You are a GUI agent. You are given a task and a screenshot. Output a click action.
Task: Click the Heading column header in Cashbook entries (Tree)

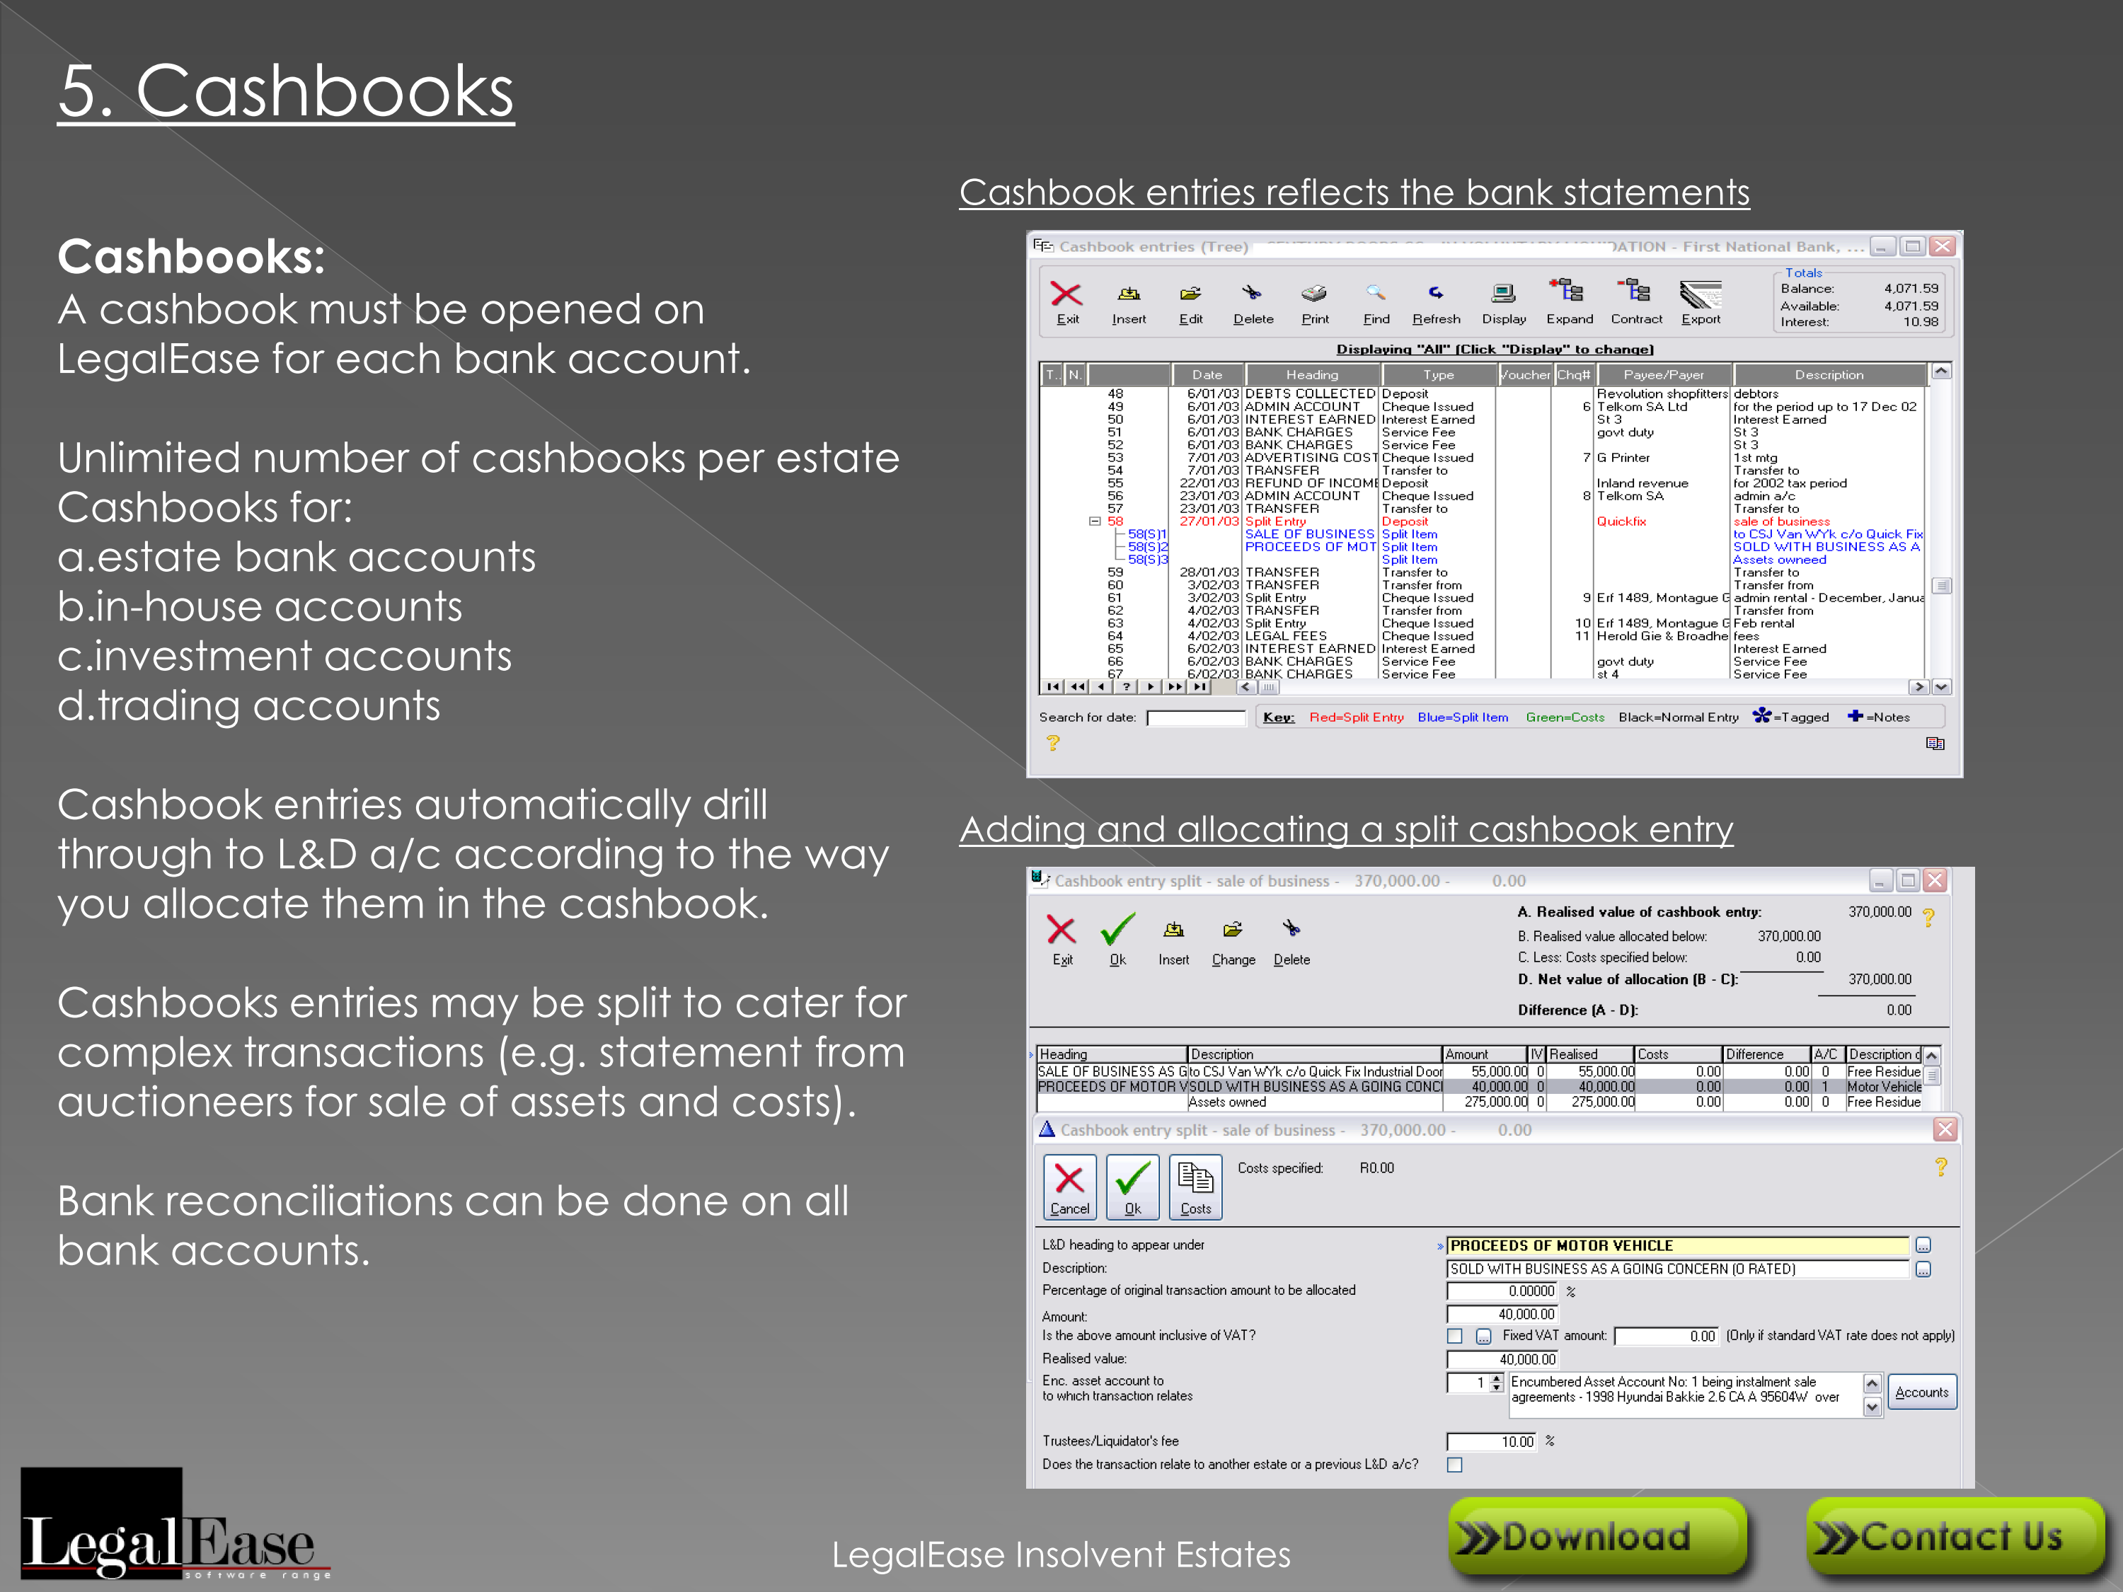[1312, 375]
